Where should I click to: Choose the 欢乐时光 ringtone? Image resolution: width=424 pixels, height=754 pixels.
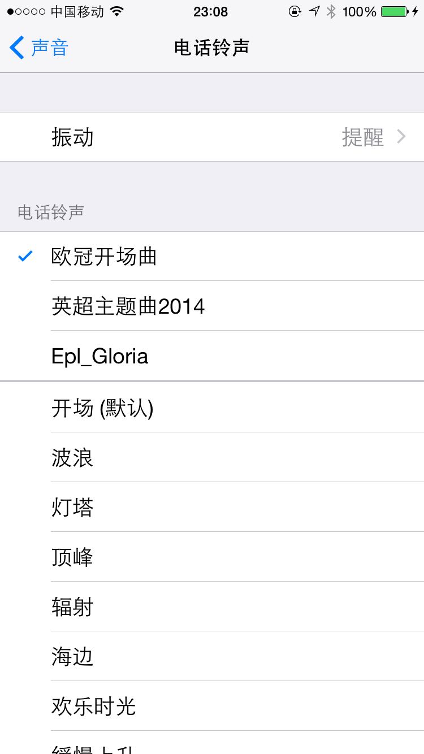coord(94,706)
